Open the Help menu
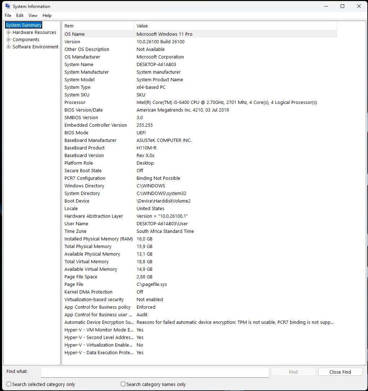Viewport: 368px width, 391px height. tap(47, 16)
